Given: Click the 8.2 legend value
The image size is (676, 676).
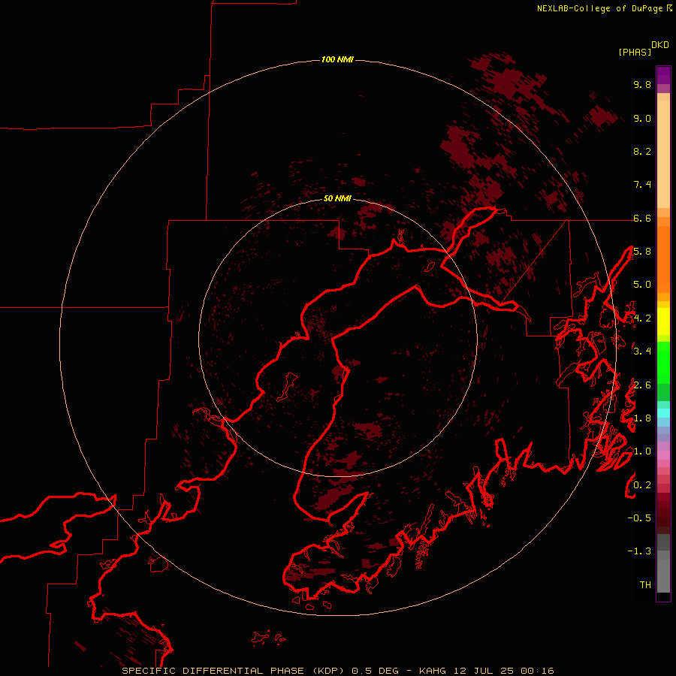Looking at the screenshot, I should click(642, 152).
